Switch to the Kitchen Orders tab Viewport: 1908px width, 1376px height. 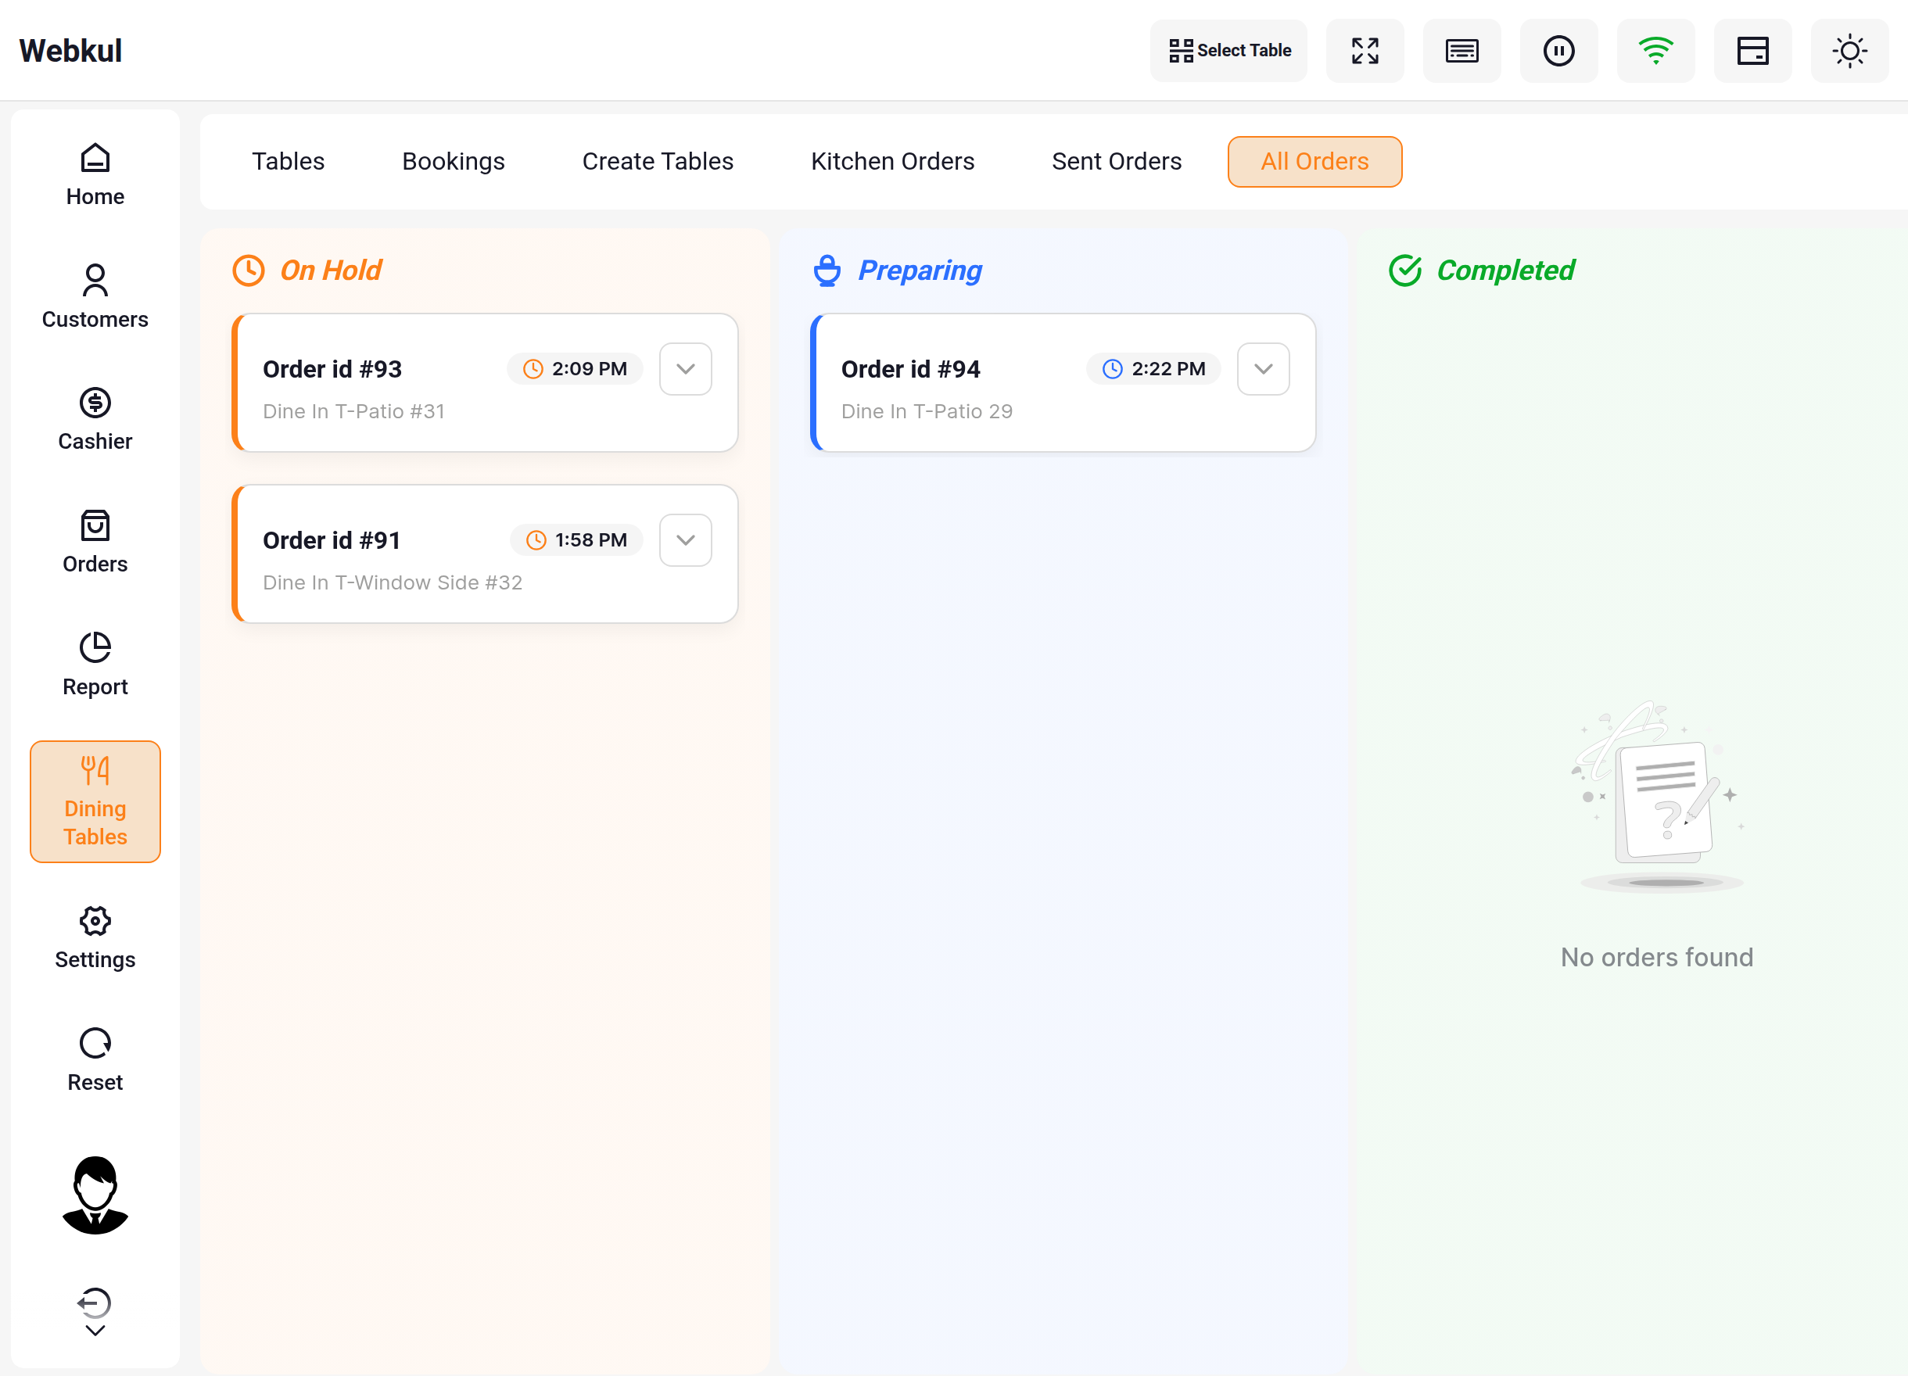tap(892, 162)
